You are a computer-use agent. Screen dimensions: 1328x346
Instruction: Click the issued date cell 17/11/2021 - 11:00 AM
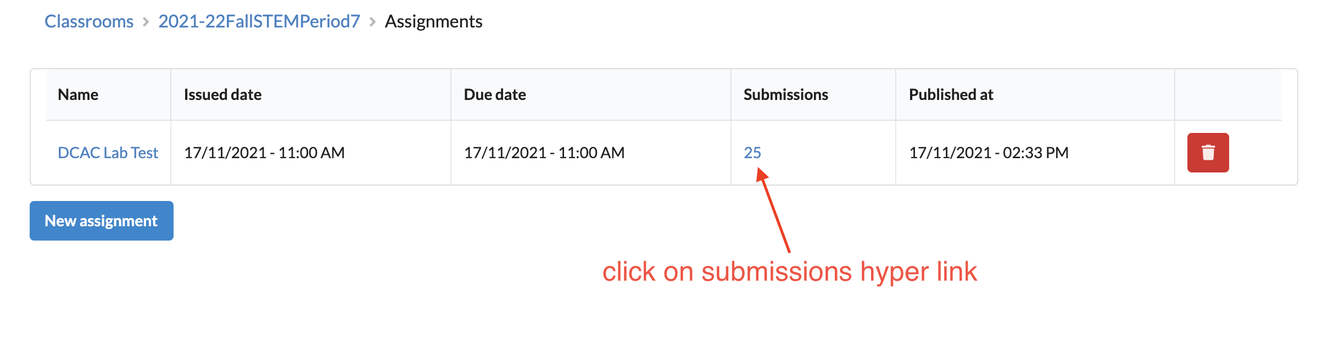(264, 153)
